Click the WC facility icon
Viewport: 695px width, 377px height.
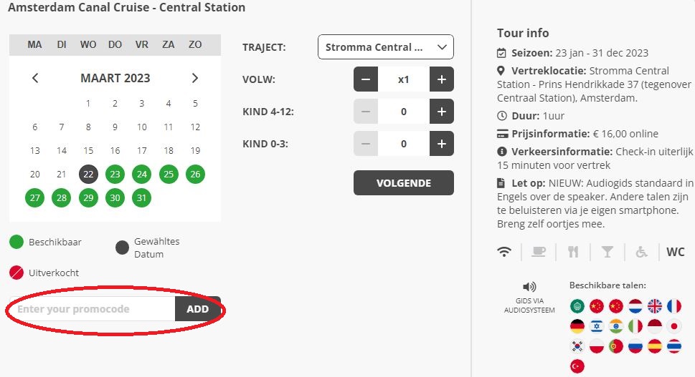676,252
